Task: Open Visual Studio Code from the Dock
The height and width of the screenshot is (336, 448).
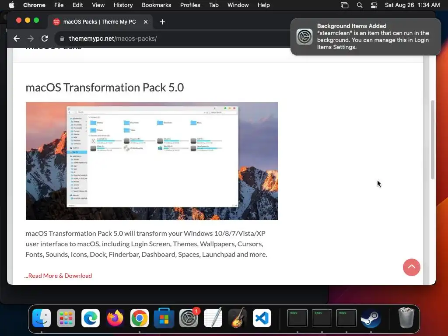Action: 262,318
